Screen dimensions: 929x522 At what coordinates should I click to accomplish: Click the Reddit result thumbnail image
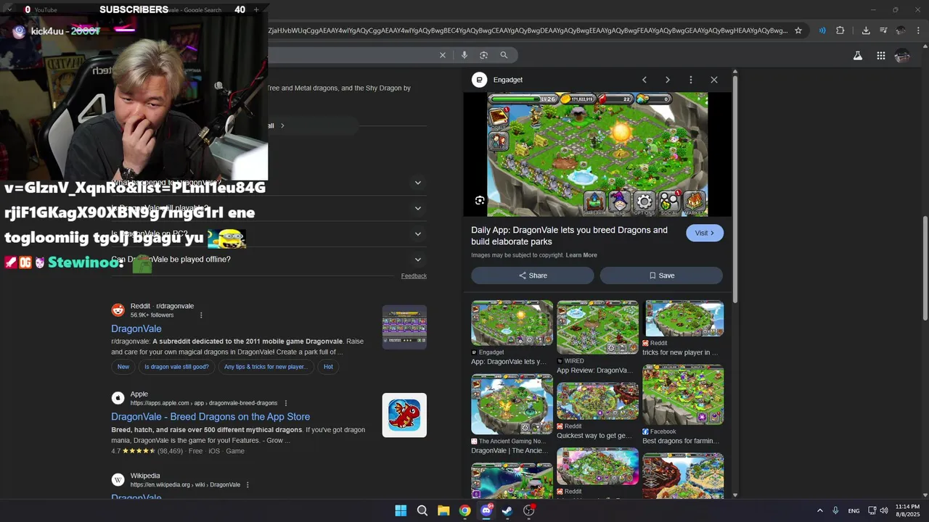pyautogui.click(x=404, y=327)
